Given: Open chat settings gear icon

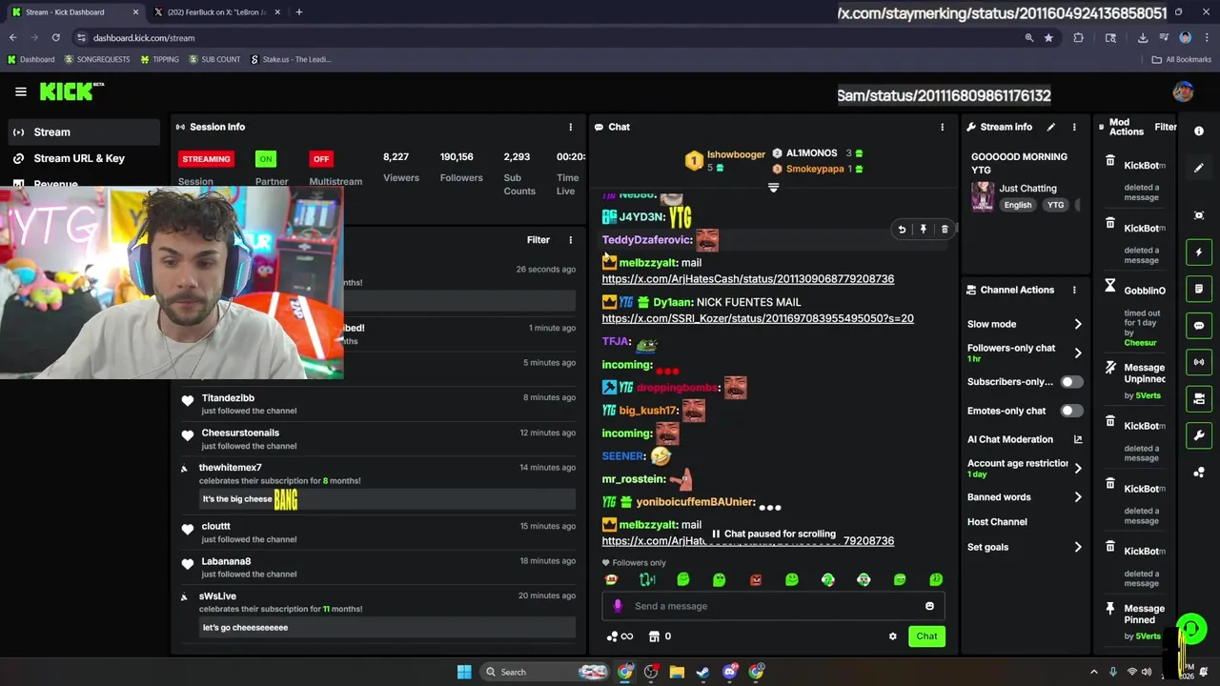Looking at the screenshot, I should [893, 636].
